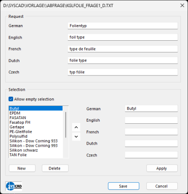Select FASATAN in the list
This screenshot has height=194, width=188.
[x=36, y=118]
